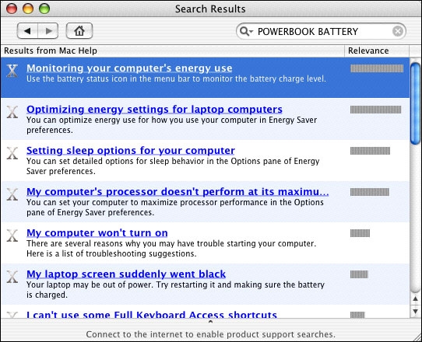Image resolution: width=422 pixels, height=342 pixels.
Task: Select 'There are several reasons' description text
Action: coord(171,249)
